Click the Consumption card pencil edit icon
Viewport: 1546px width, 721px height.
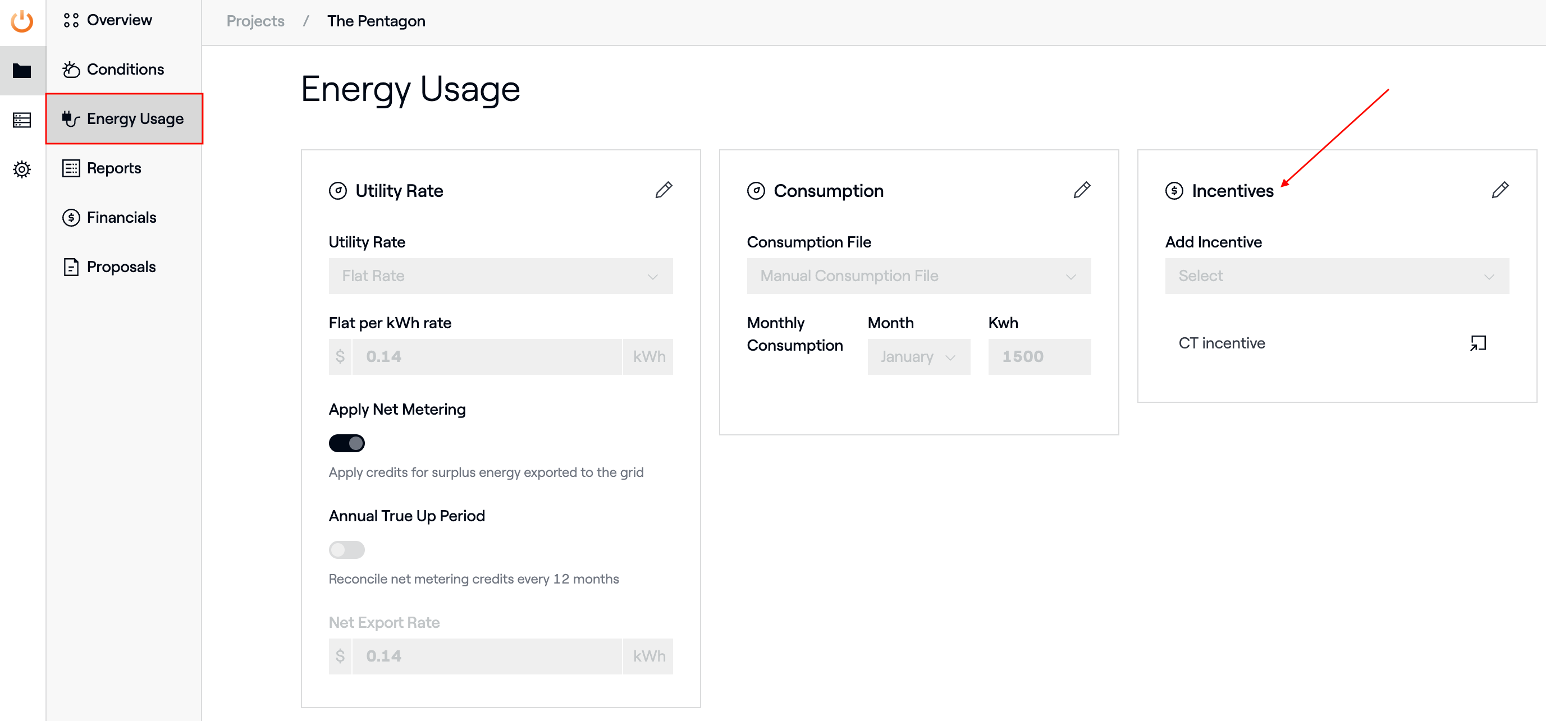click(1082, 190)
